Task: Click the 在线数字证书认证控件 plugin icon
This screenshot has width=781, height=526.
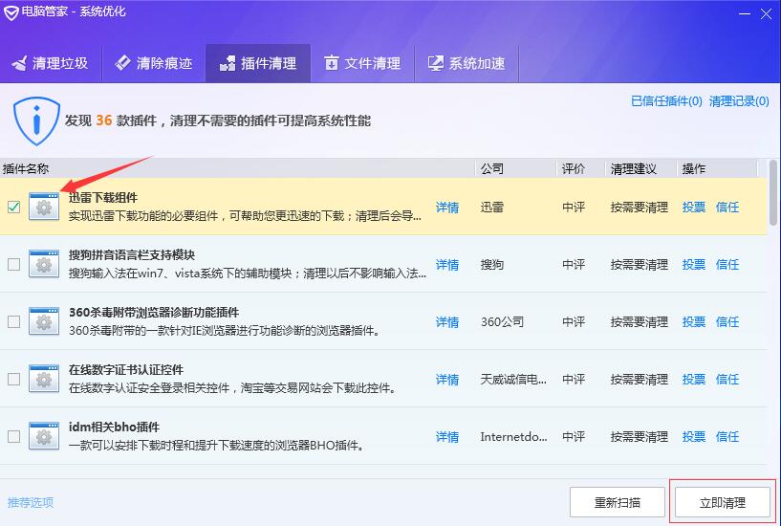Action: point(43,379)
